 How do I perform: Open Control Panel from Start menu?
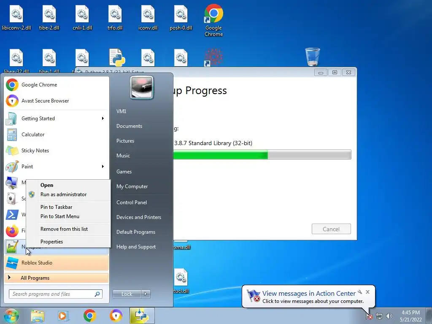(132, 202)
